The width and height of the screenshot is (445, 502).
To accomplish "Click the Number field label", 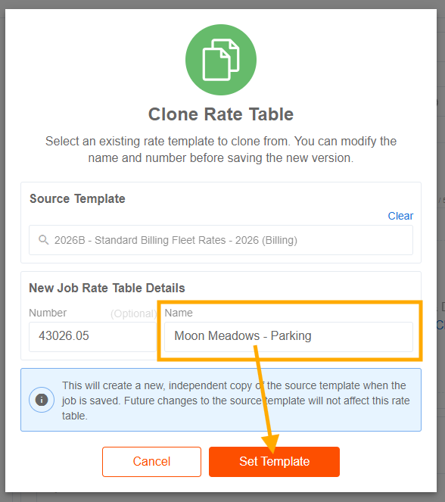I will pyautogui.click(x=48, y=313).
